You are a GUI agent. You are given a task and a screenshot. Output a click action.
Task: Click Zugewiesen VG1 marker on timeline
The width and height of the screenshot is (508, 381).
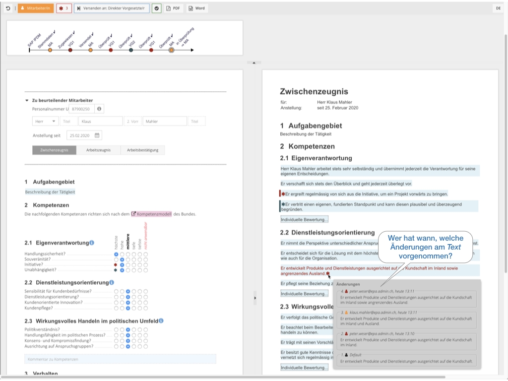click(70, 50)
